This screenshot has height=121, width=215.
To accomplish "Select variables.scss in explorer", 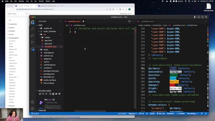I will [50, 47].
